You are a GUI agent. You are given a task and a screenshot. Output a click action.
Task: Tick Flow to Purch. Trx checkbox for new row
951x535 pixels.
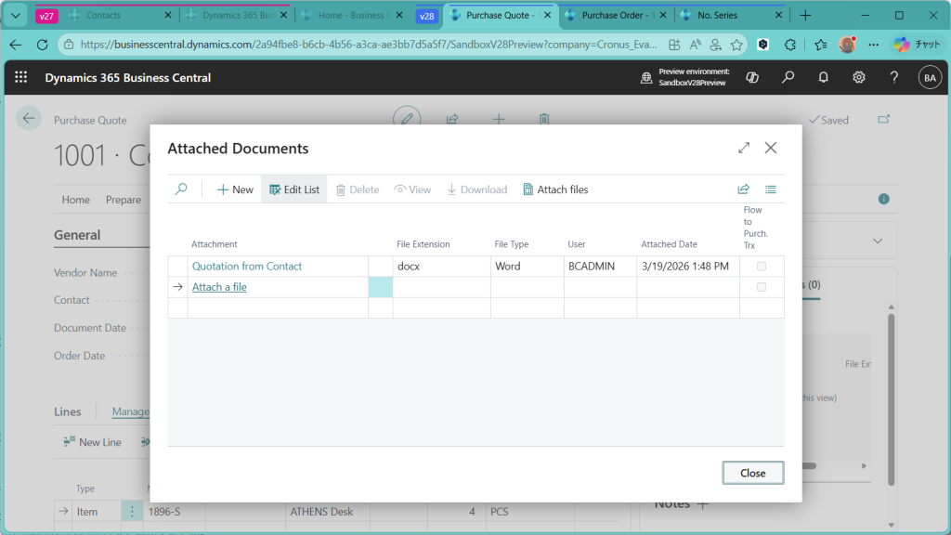tap(762, 287)
